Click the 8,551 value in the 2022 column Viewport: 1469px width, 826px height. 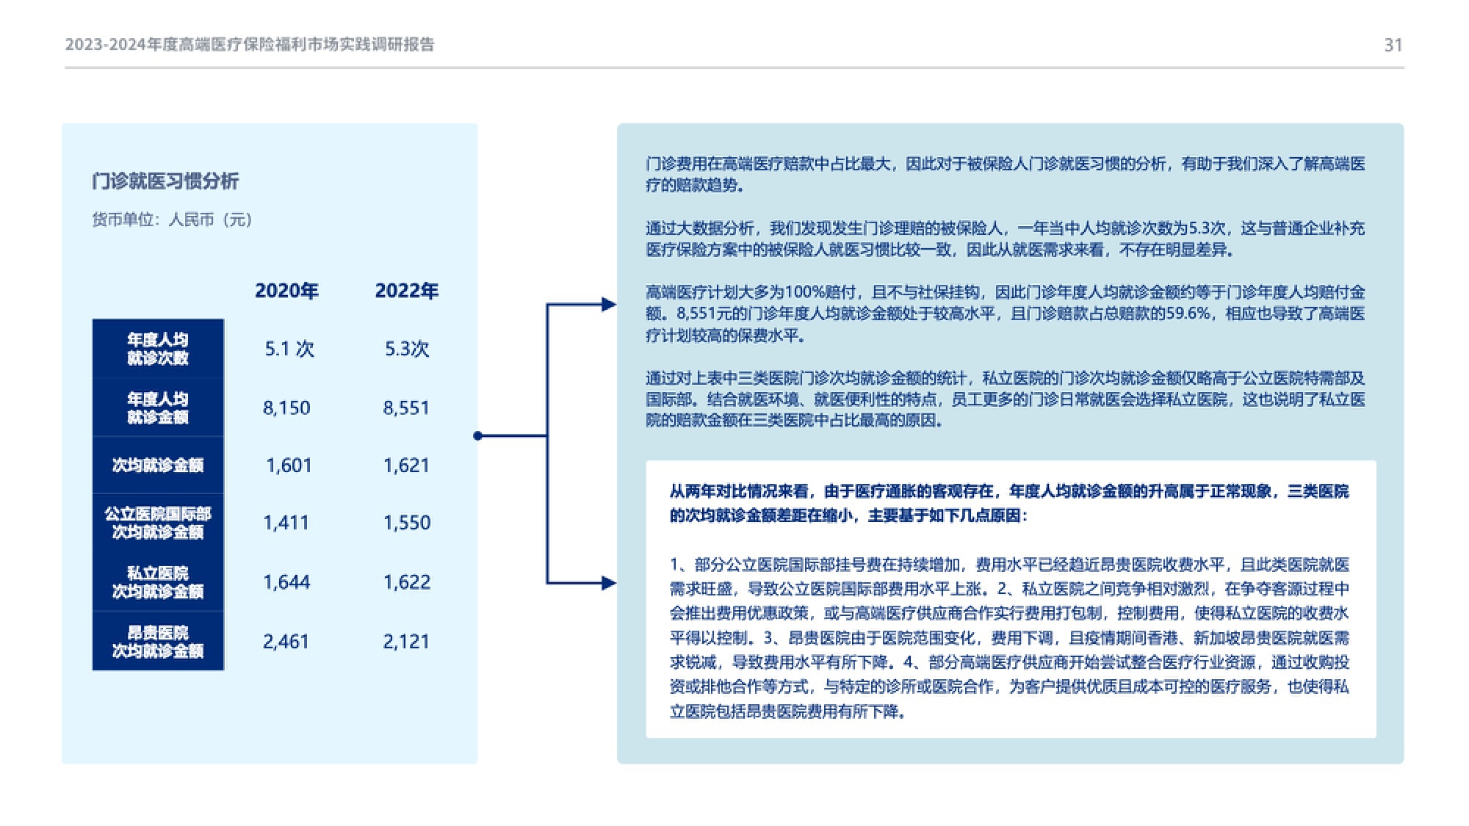pyautogui.click(x=406, y=408)
